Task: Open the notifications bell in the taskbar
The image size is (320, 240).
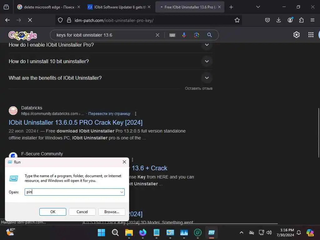Action: click(299, 232)
